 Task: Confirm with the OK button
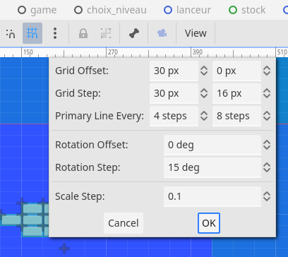point(209,223)
